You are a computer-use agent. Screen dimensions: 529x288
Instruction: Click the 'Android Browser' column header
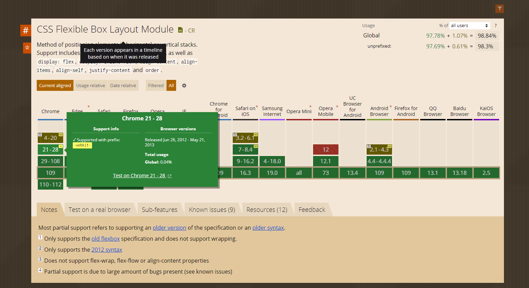pyautogui.click(x=379, y=111)
